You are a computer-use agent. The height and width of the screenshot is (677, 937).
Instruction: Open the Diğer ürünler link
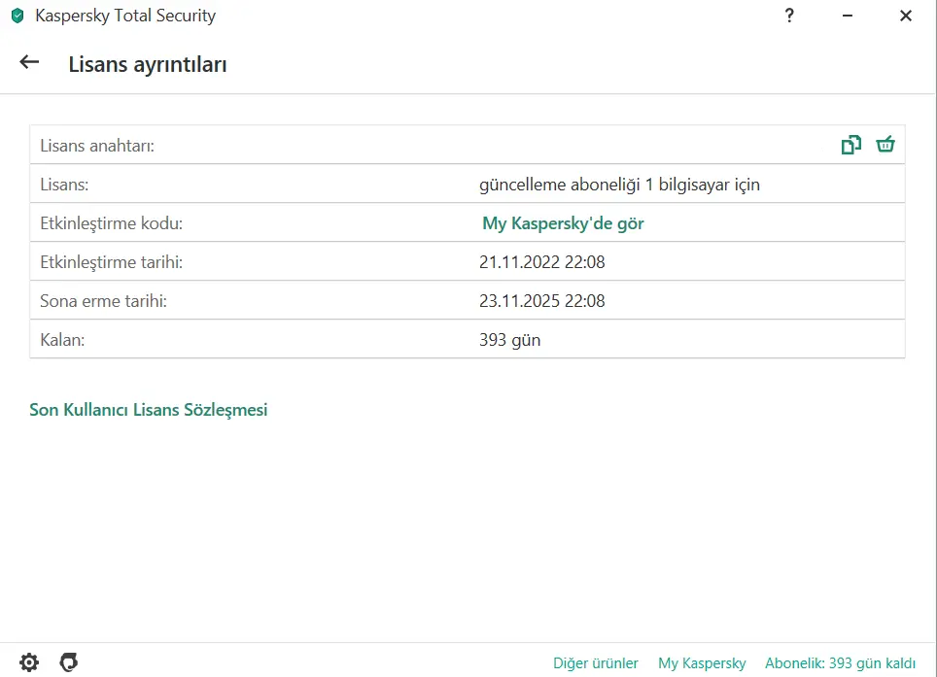596,663
